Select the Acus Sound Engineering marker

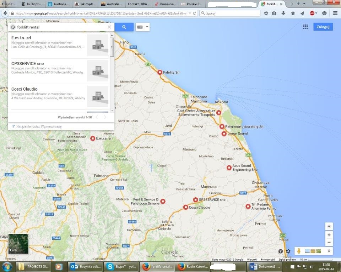pos(229,168)
